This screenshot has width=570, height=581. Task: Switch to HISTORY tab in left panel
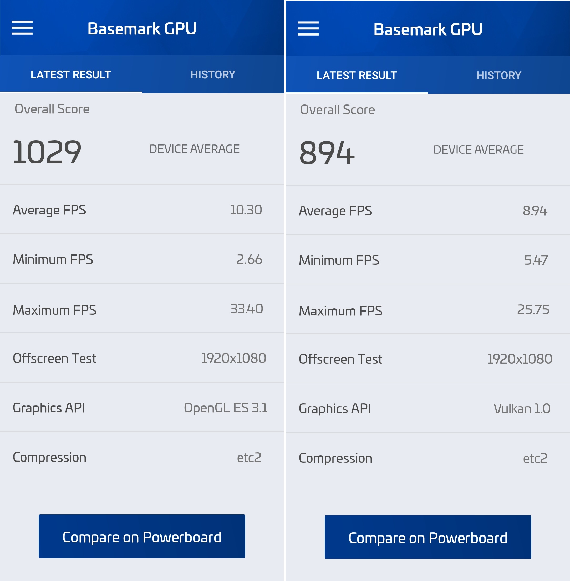pyautogui.click(x=213, y=74)
